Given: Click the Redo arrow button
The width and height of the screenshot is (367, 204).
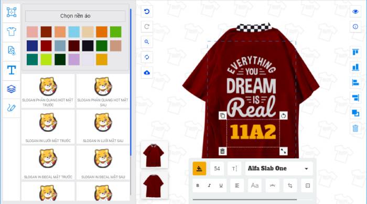Looking at the screenshot, I should pos(147,26).
